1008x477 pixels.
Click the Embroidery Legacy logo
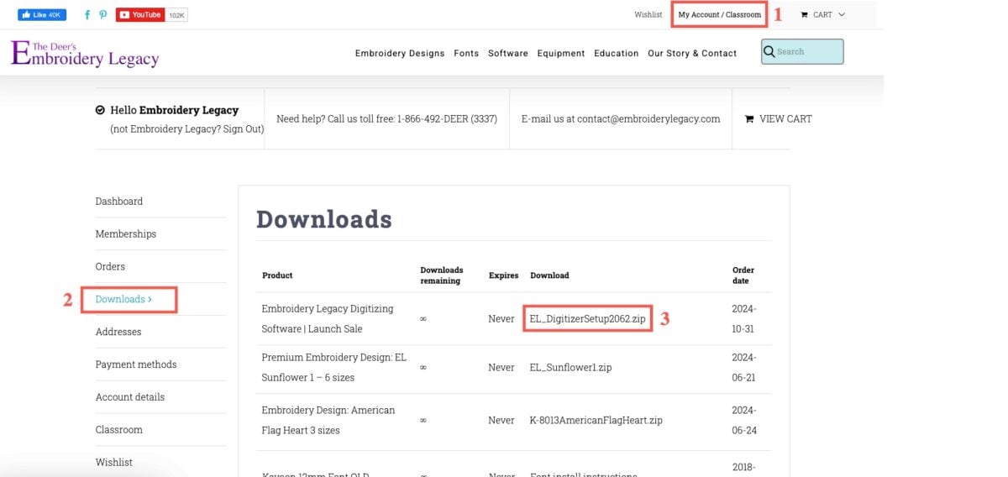click(x=85, y=53)
